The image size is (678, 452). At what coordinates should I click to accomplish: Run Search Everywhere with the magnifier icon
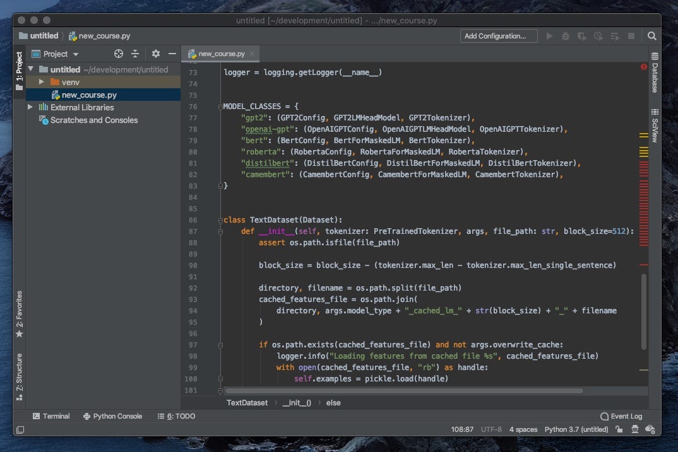(651, 36)
